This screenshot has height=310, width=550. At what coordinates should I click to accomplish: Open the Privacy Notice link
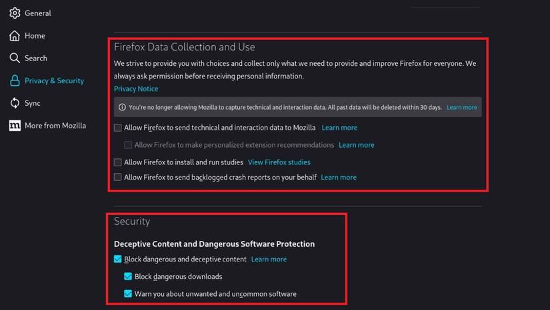[x=136, y=89]
